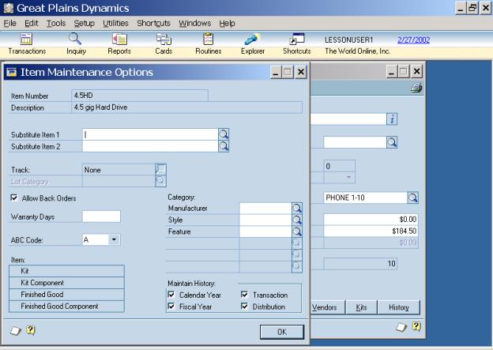Click the Kits button in back window
The image size is (493, 350).
pos(361,307)
